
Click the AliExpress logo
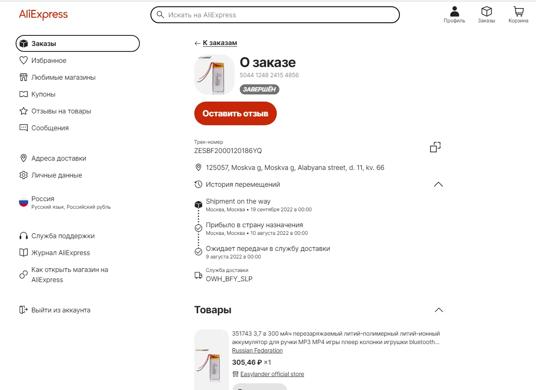pyautogui.click(x=43, y=15)
